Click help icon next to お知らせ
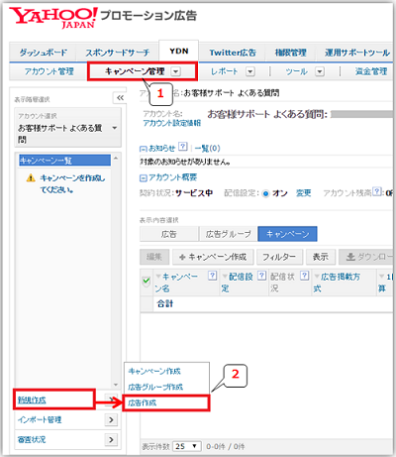This screenshot has height=457, width=396. click(183, 147)
